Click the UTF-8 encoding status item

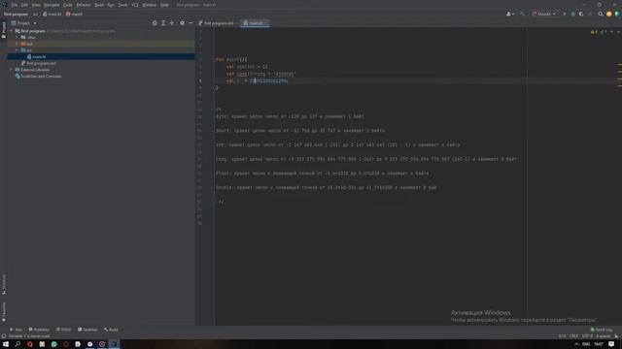tap(587, 336)
